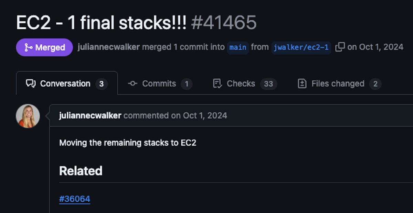Image resolution: width=413 pixels, height=213 pixels.
Task: Click juliannecwalker's profile avatar photo
Action: 28,116
